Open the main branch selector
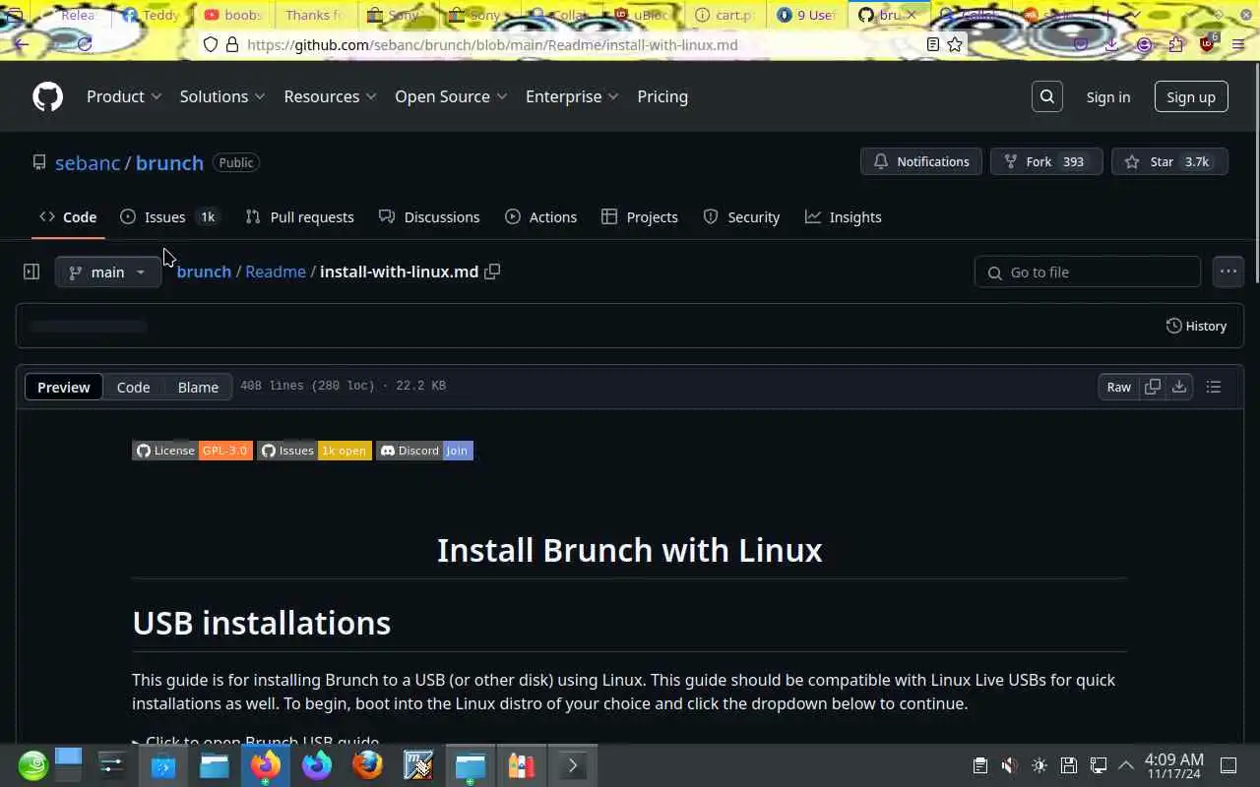Viewport: 1260px width, 787px height. point(107,272)
